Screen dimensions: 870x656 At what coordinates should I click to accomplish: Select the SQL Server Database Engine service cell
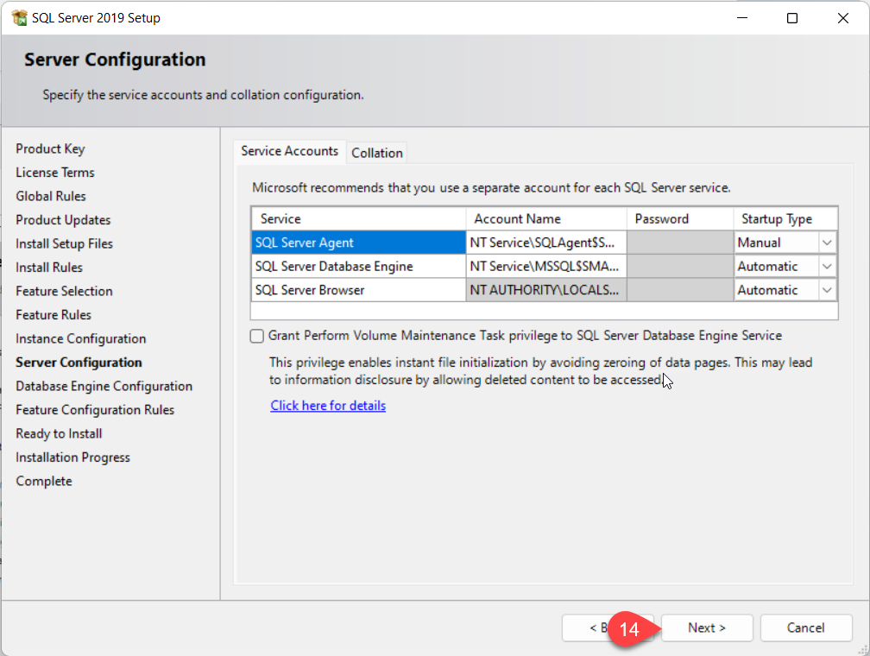[358, 267]
